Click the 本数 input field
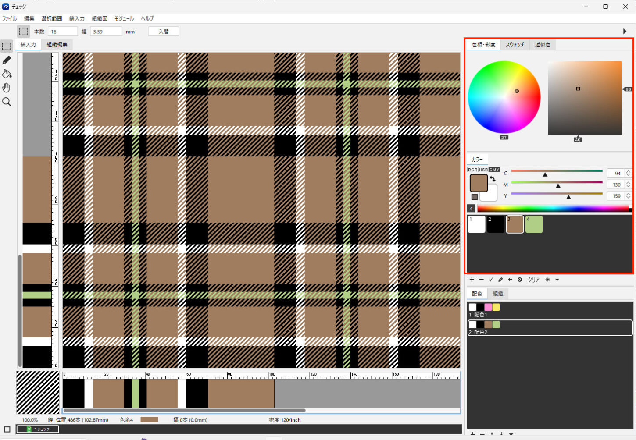This screenshot has width=636, height=440. point(63,32)
